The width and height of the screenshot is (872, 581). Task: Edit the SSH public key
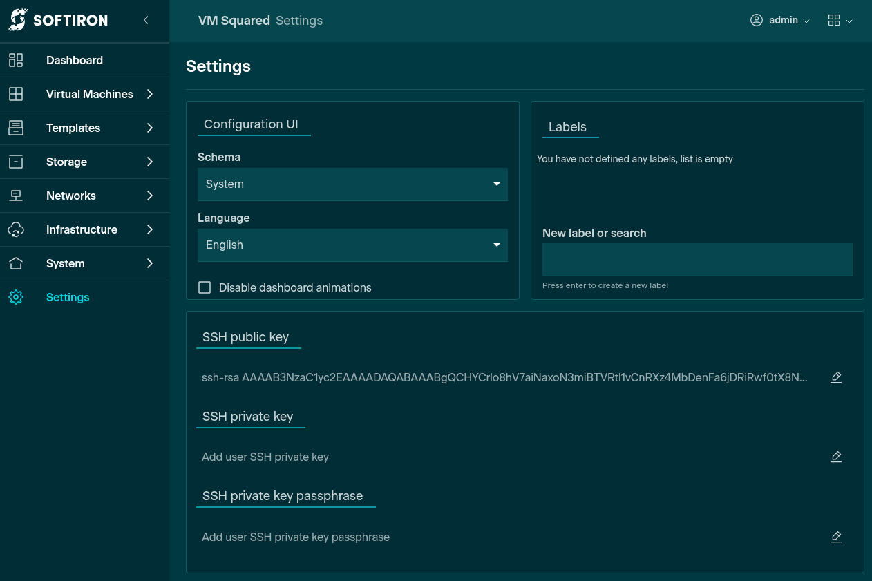point(836,377)
